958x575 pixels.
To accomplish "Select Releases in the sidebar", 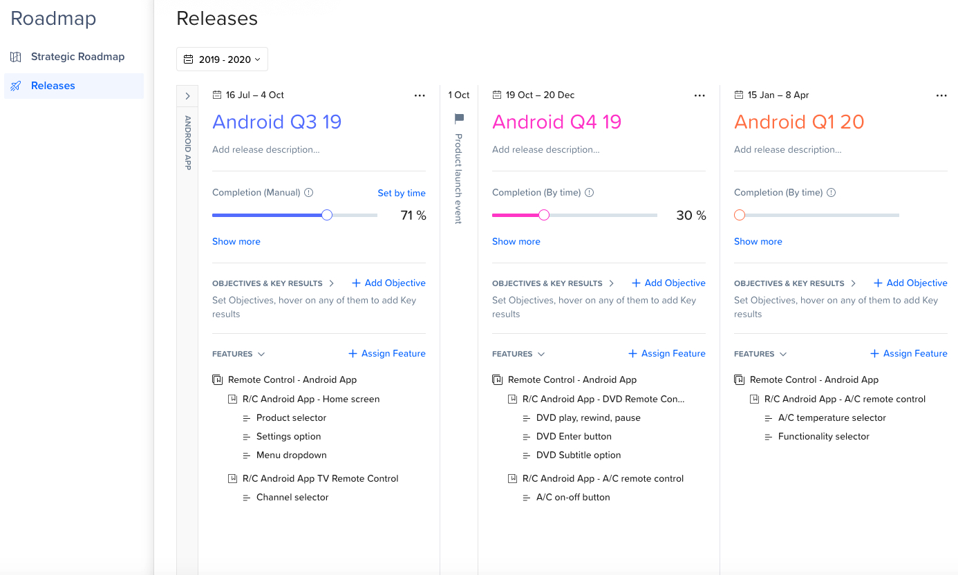I will pos(74,86).
